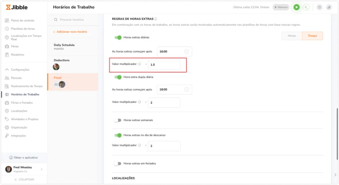Click clock icon in the 18:00 field

pyautogui.click(x=187, y=89)
